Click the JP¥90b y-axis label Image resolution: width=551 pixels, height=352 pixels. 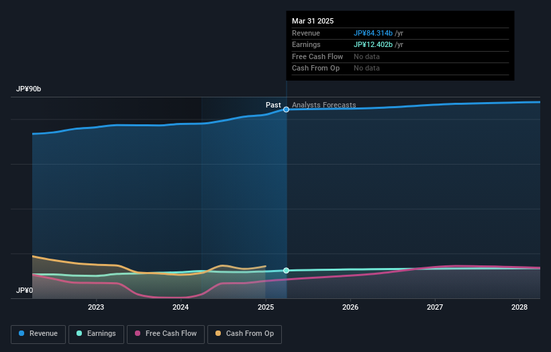point(28,89)
